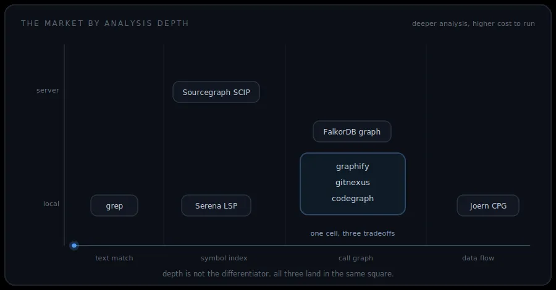Click the Joern CPG chip

coord(488,205)
